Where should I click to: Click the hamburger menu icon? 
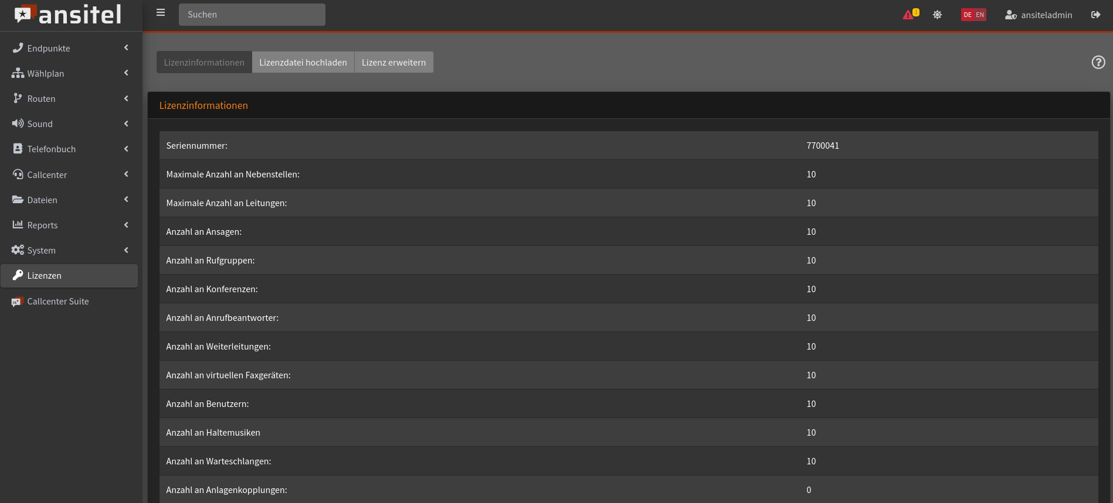click(161, 13)
